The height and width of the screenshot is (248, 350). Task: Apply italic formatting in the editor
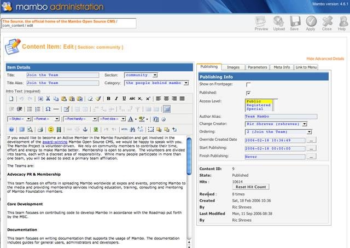[116, 99]
